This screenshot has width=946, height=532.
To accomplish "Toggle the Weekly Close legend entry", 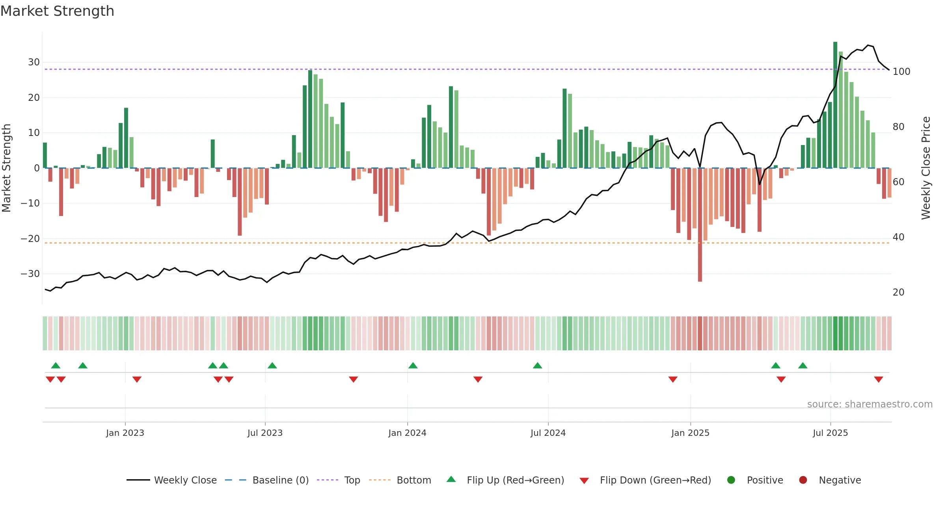I will (171, 480).
